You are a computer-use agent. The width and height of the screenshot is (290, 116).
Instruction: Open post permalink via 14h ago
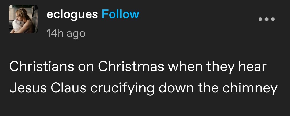[66, 33]
